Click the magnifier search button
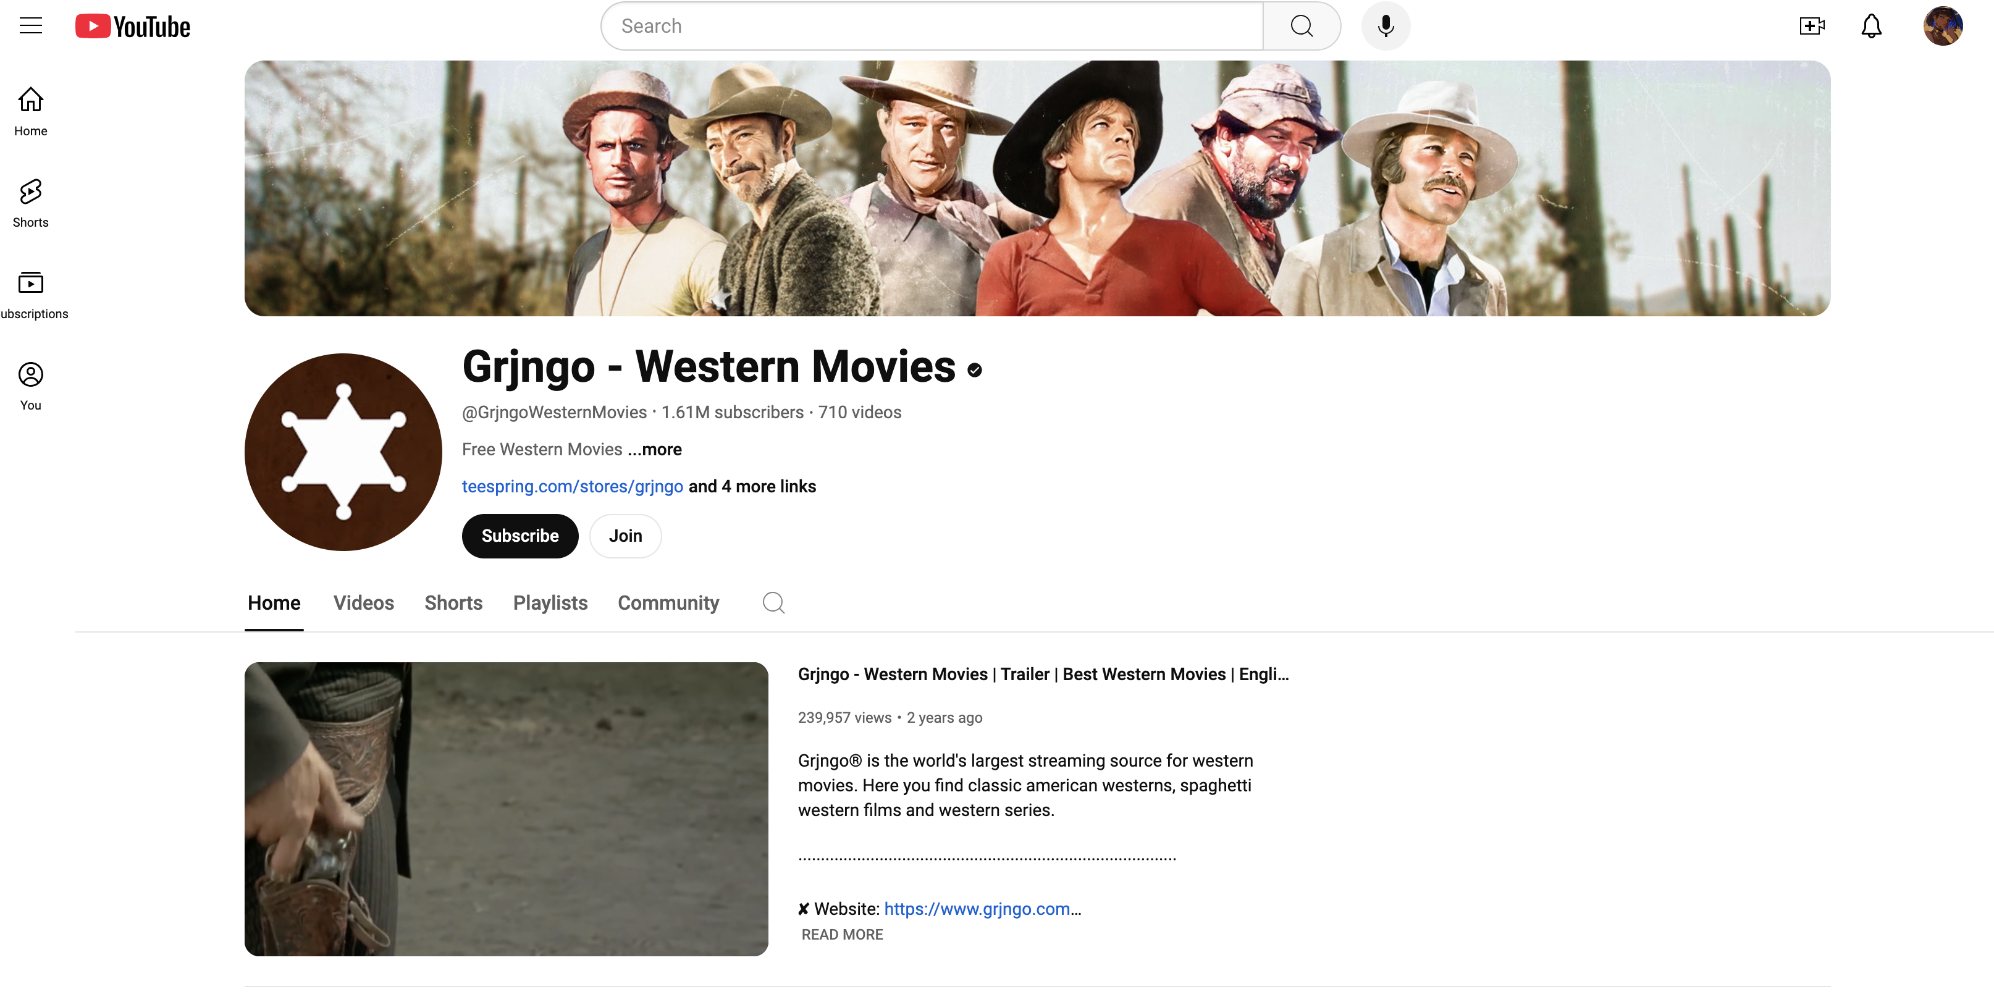 (1301, 27)
